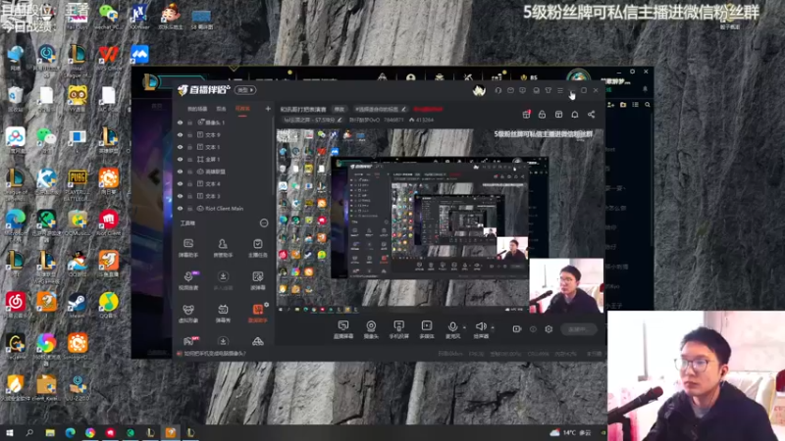
Task: Add 多媒体 source from bottom toolbar
Action: (x=427, y=329)
